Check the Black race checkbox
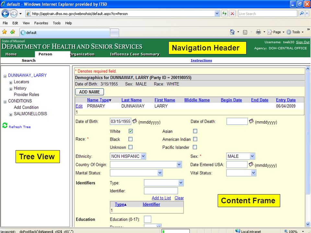This screenshot has width=311, height=233. point(130,139)
